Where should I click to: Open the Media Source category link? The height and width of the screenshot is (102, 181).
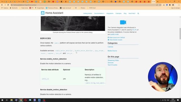[112, 51]
